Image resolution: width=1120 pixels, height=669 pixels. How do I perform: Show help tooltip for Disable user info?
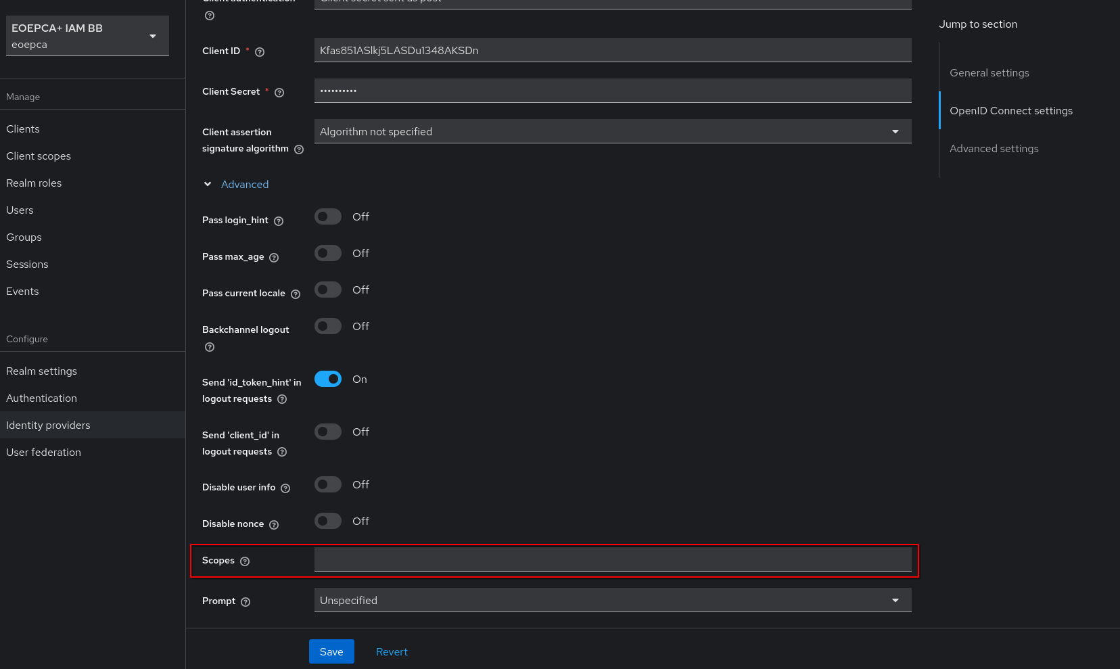click(285, 488)
